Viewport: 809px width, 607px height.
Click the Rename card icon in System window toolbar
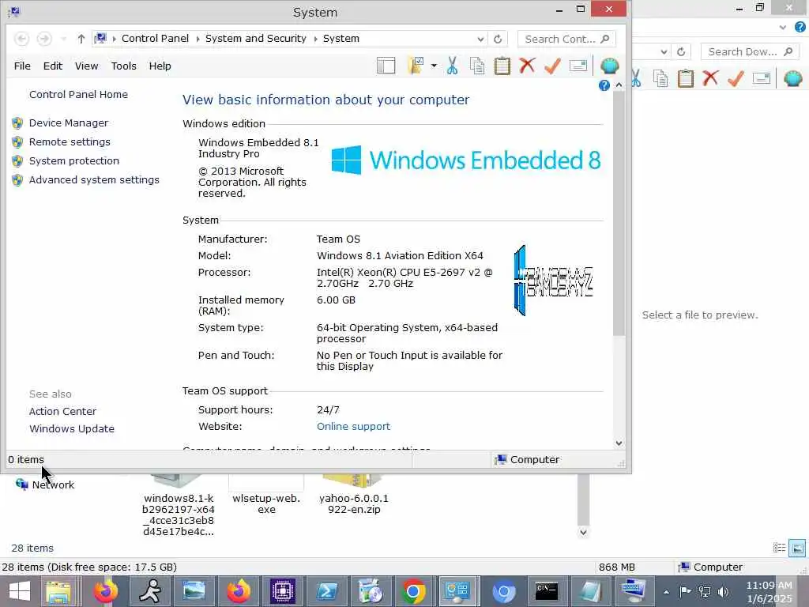pyautogui.click(x=578, y=66)
